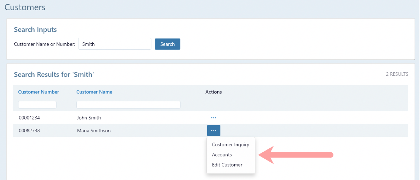Focus the Customer Name or Number search field

114,44
